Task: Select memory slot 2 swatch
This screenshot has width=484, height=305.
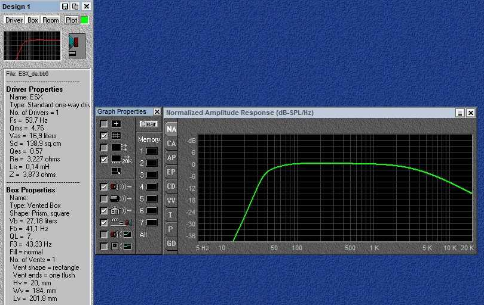Action: pyautogui.click(x=152, y=163)
